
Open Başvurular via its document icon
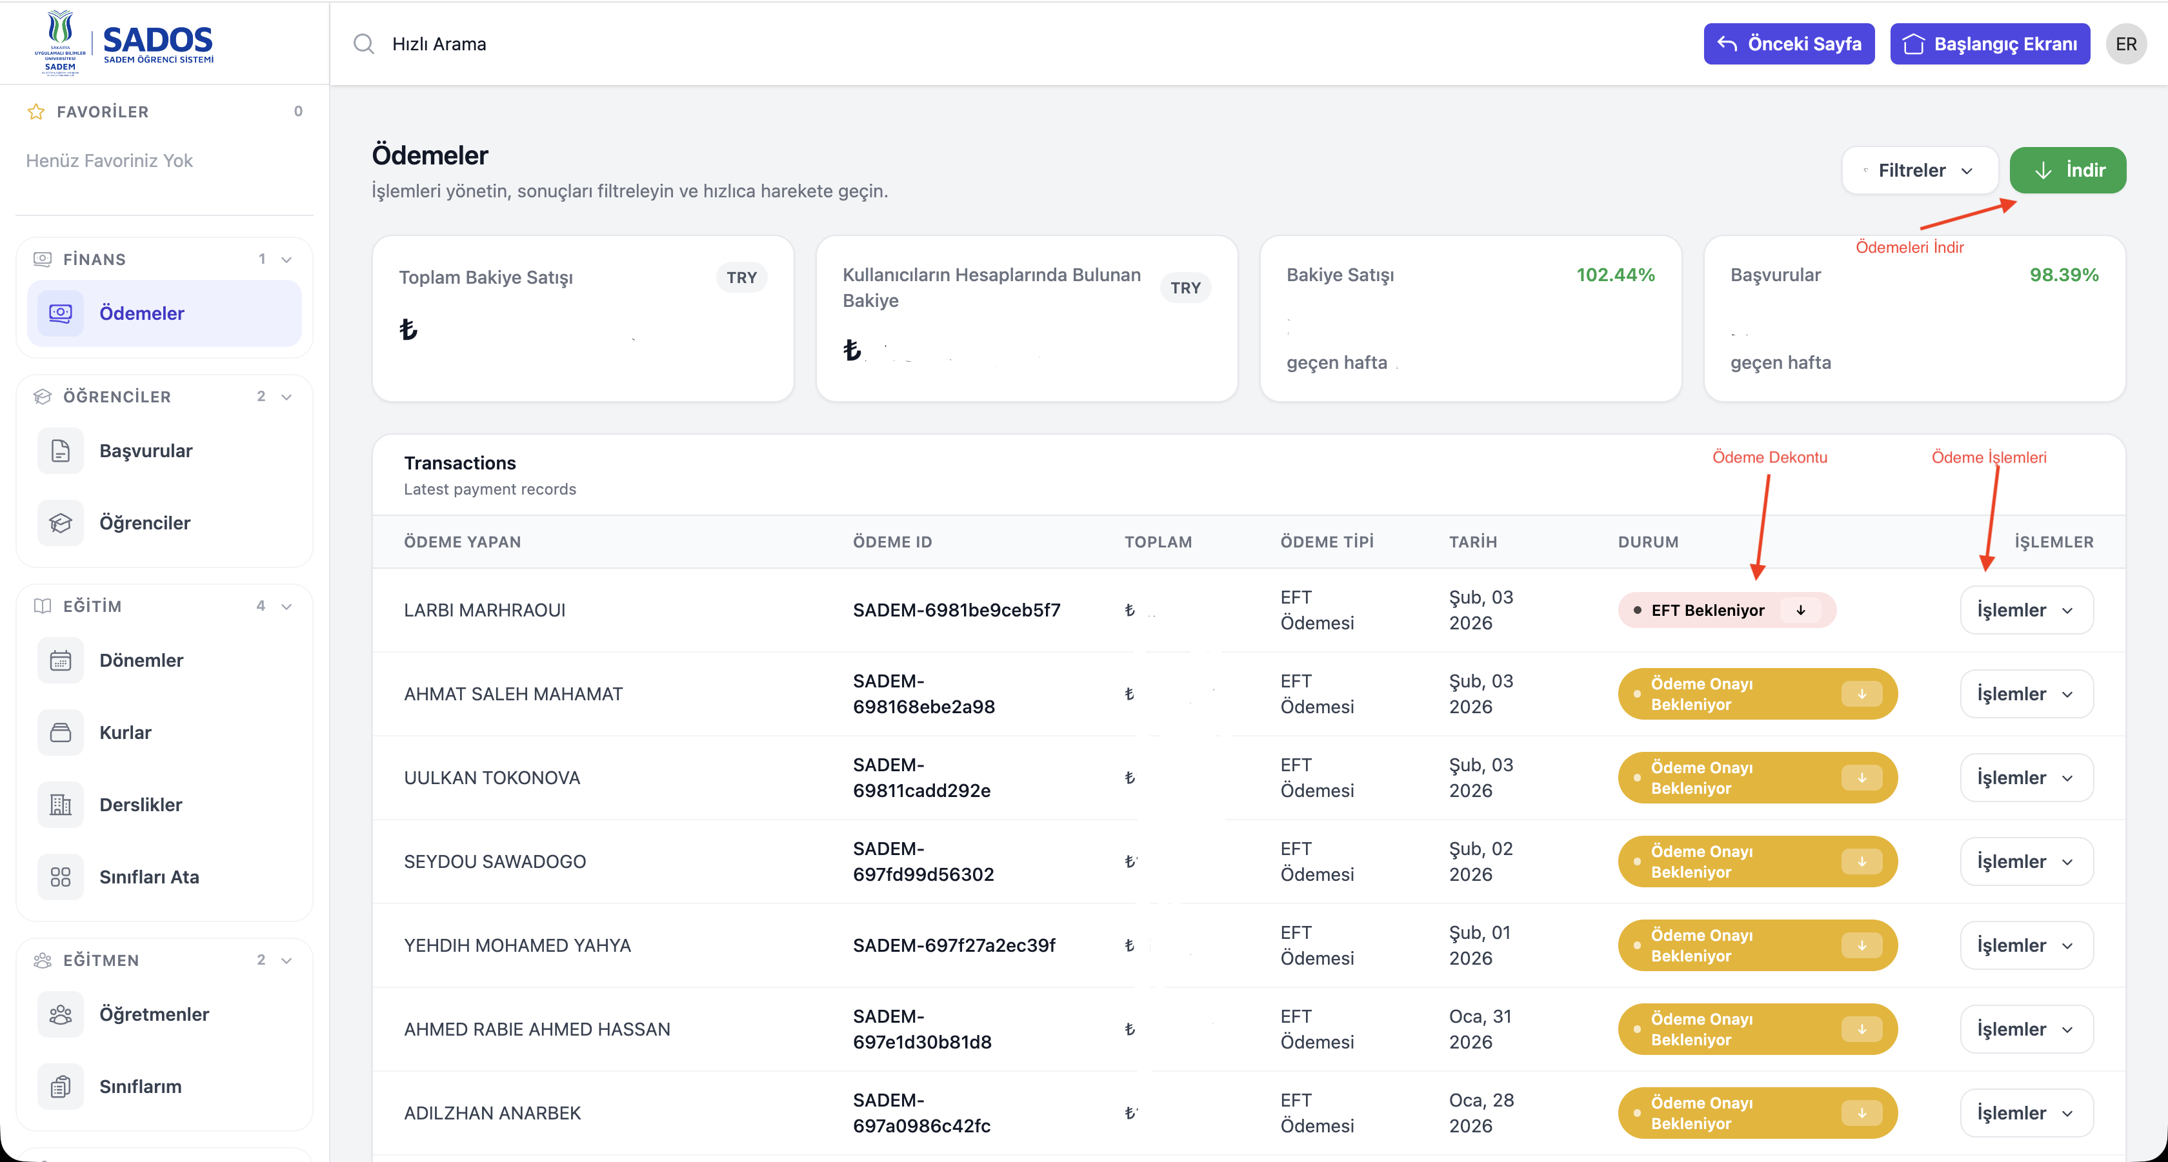click(x=61, y=451)
